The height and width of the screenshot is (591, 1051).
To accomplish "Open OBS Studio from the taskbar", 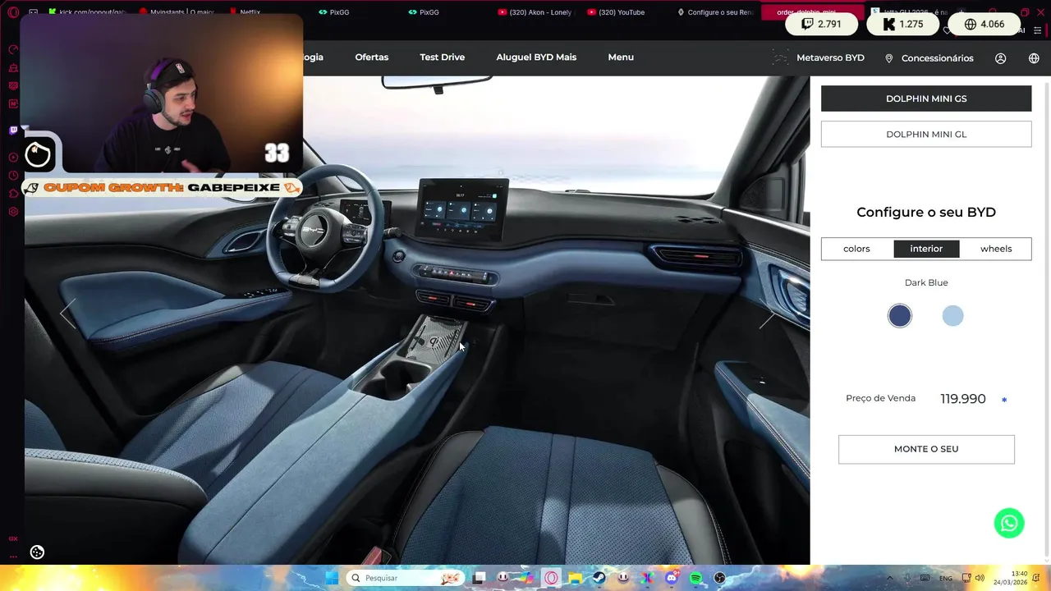I will 720,578.
